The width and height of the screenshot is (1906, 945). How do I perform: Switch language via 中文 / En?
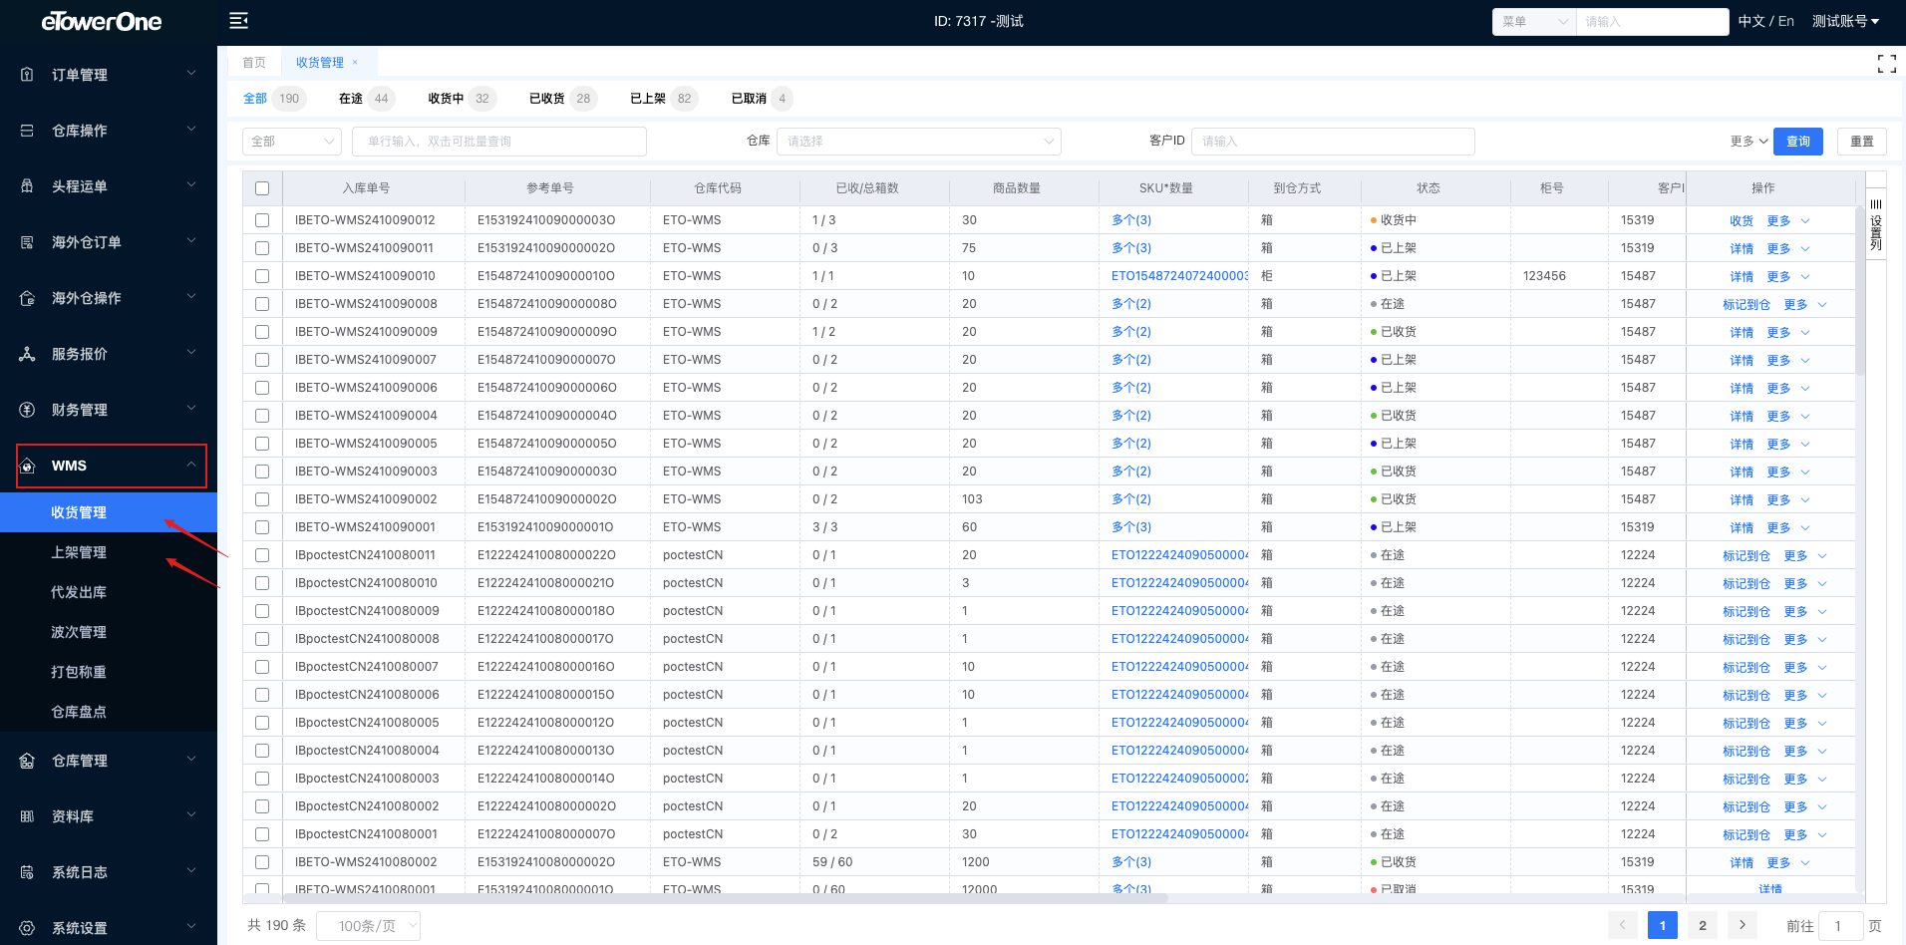click(1765, 21)
